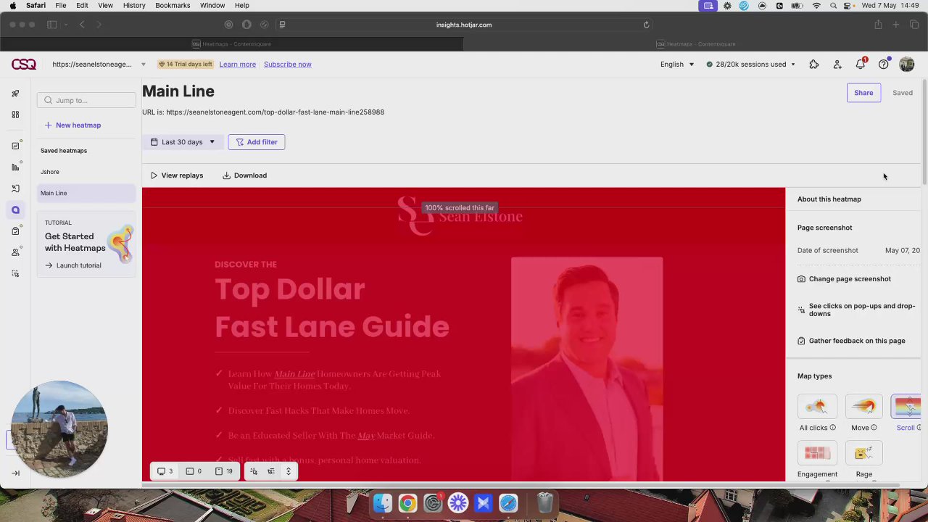This screenshot has height=522, width=928.
Task: Select the desktop device filter showing 3
Action: click(165, 471)
